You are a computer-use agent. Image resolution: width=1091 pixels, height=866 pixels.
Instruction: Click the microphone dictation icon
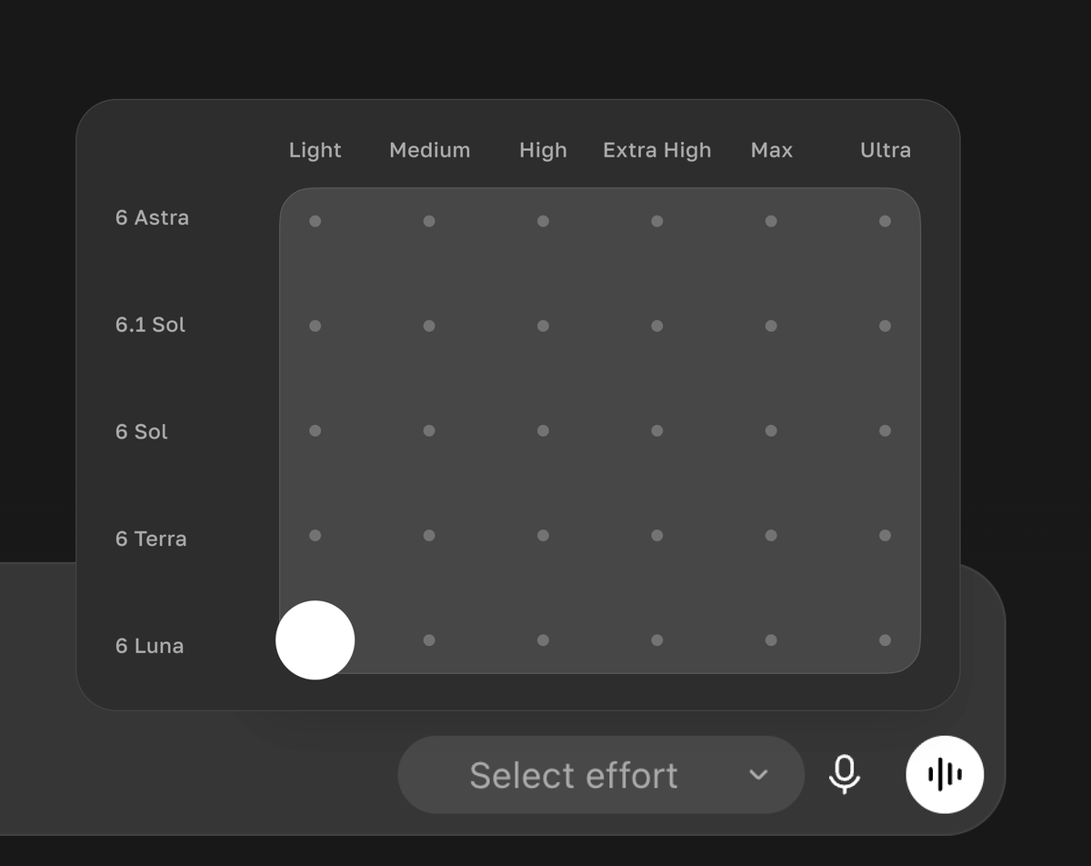pos(845,774)
